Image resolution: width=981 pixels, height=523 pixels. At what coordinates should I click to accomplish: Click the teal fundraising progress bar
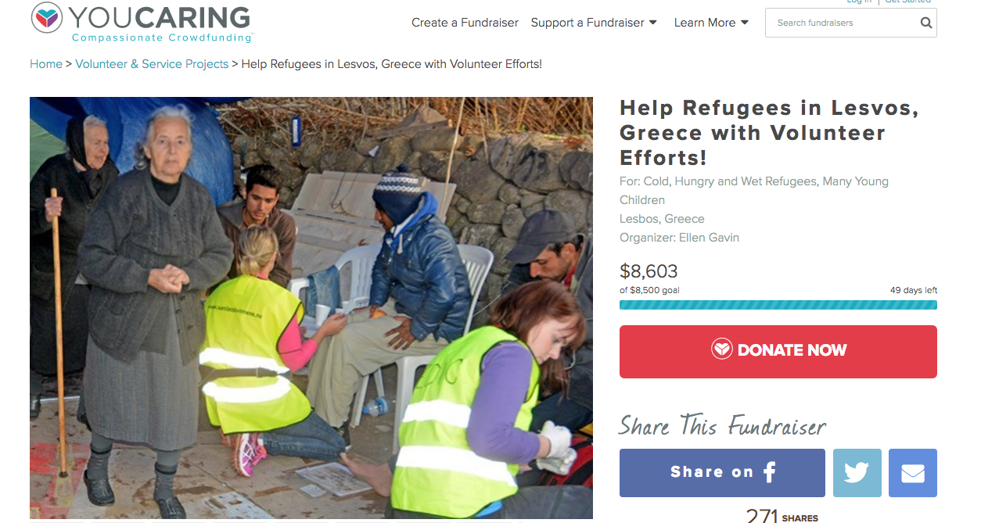pos(778,305)
